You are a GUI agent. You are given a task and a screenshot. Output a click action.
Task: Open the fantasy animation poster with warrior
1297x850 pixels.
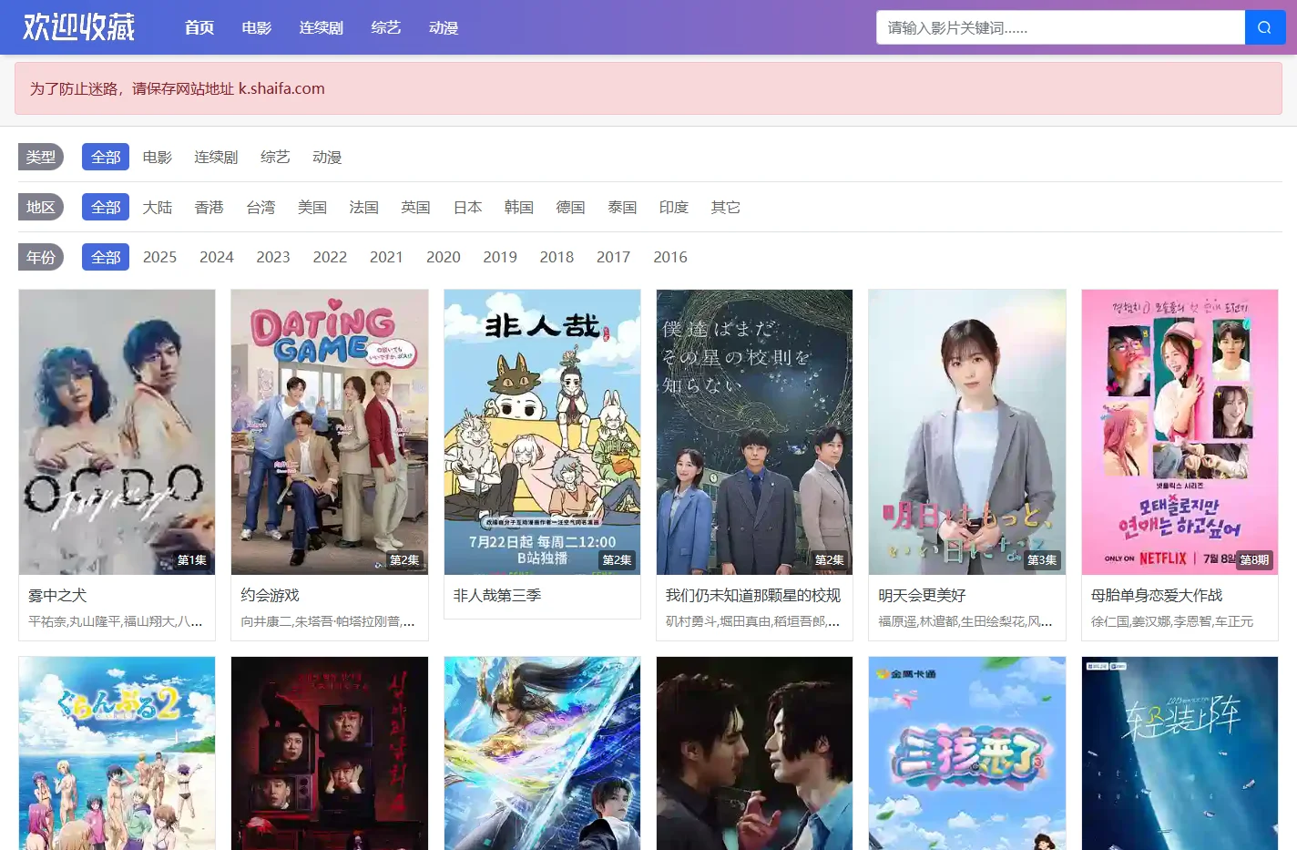click(542, 753)
